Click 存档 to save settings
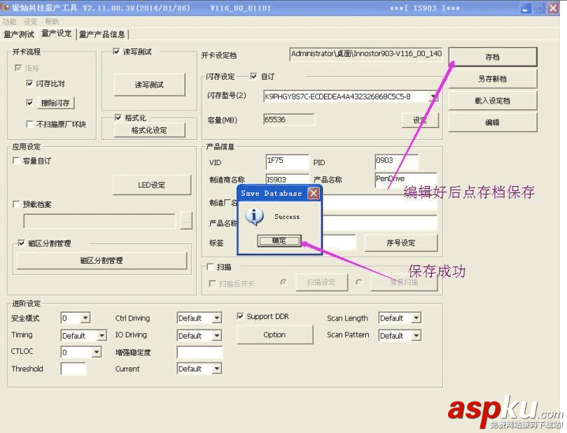Image resolution: width=567 pixels, height=433 pixels. (493, 57)
